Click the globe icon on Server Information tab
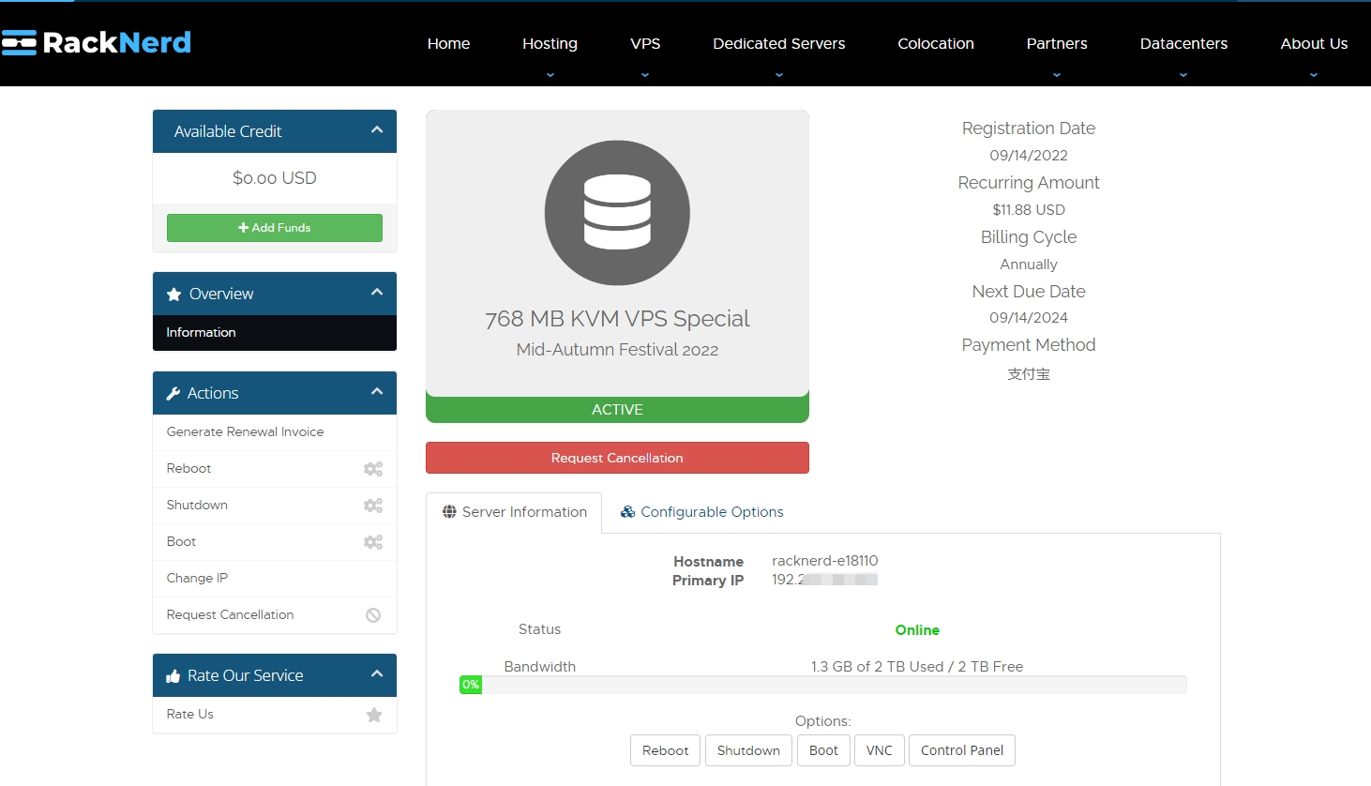Screen dimensions: 1371x786 (x=449, y=512)
